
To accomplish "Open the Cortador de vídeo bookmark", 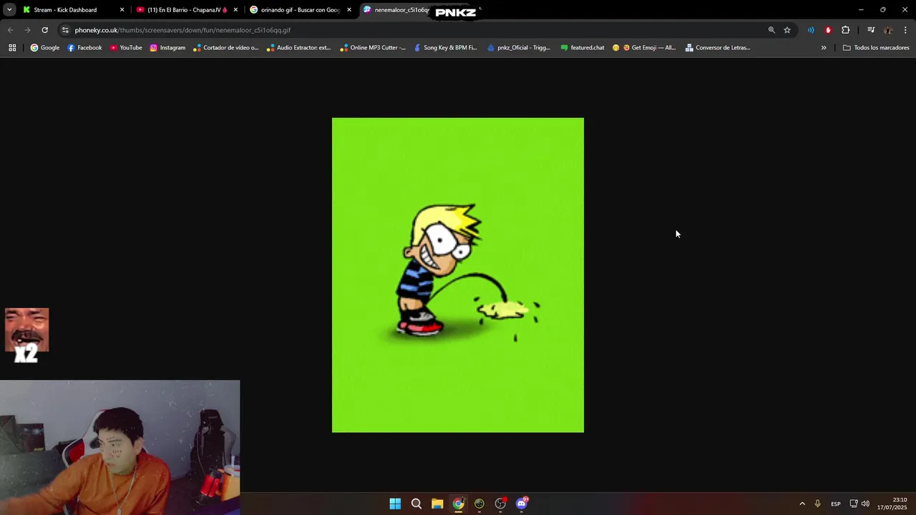I will [x=226, y=48].
